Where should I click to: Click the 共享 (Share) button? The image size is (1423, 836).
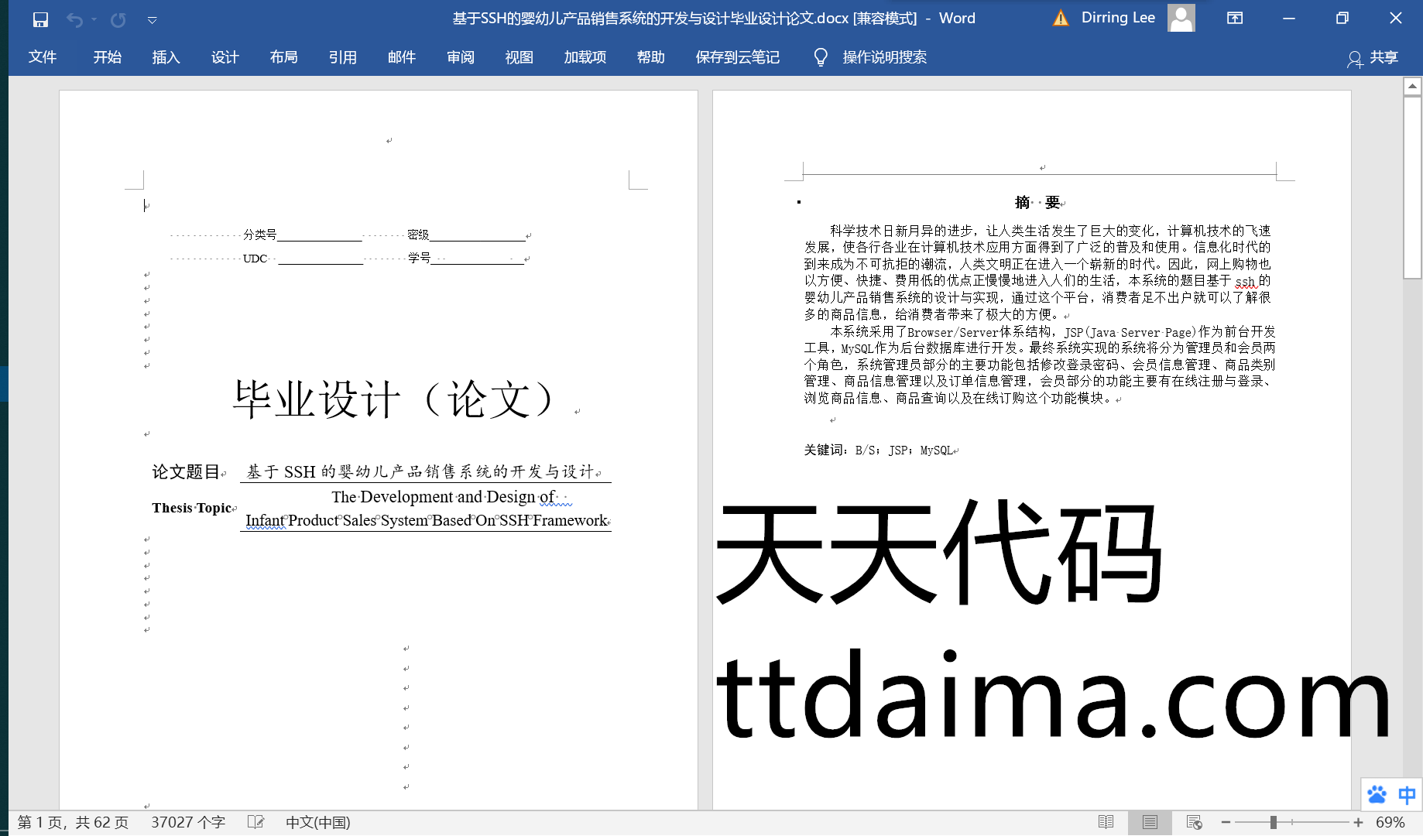point(1373,58)
